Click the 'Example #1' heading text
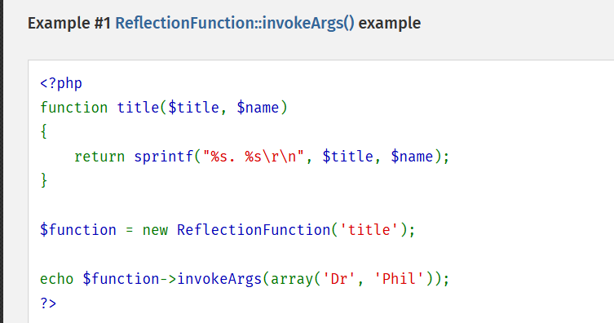The width and height of the screenshot is (614, 323). 69,24
